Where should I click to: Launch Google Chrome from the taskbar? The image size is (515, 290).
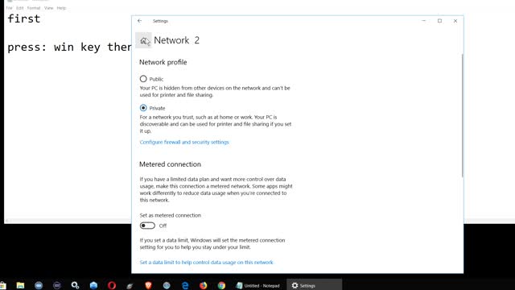(222, 285)
